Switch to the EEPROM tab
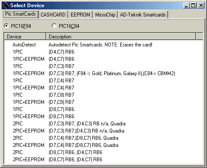The width and height of the screenshot is (207, 168). tap(80, 15)
